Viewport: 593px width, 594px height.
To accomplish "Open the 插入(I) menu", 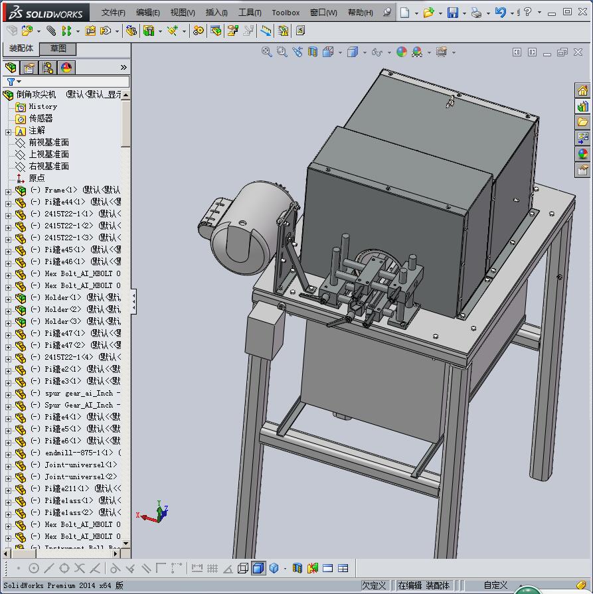I will pyautogui.click(x=216, y=13).
